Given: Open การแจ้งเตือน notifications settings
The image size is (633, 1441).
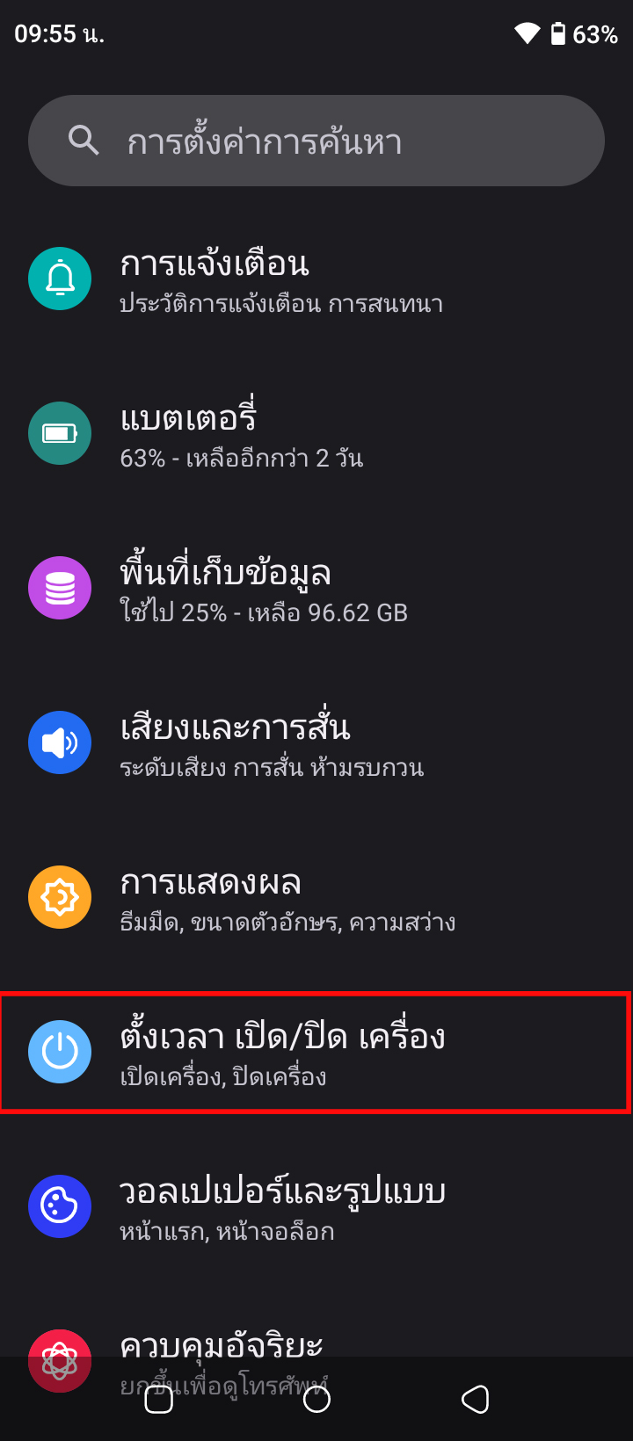Looking at the screenshot, I should point(316,279).
